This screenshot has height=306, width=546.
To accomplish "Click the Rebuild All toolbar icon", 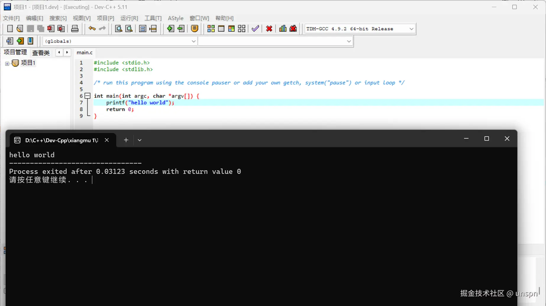I will click(242, 29).
